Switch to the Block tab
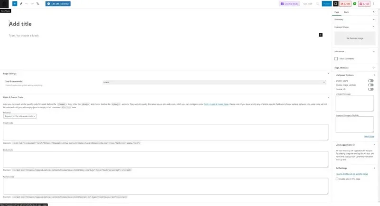This screenshot has height=206, width=380. tap(346, 12)
